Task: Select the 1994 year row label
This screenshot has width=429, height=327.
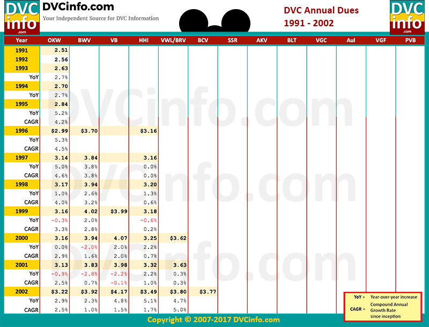Action: click(x=21, y=86)
